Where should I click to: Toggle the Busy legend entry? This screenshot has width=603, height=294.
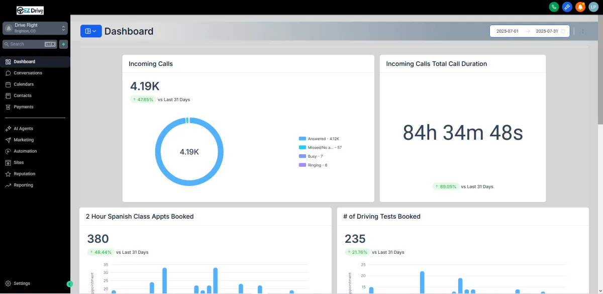311,156
